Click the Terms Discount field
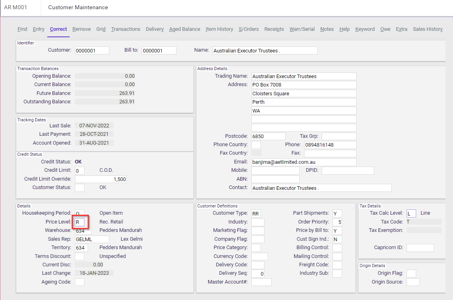453x300 pixels. (80, 256)
